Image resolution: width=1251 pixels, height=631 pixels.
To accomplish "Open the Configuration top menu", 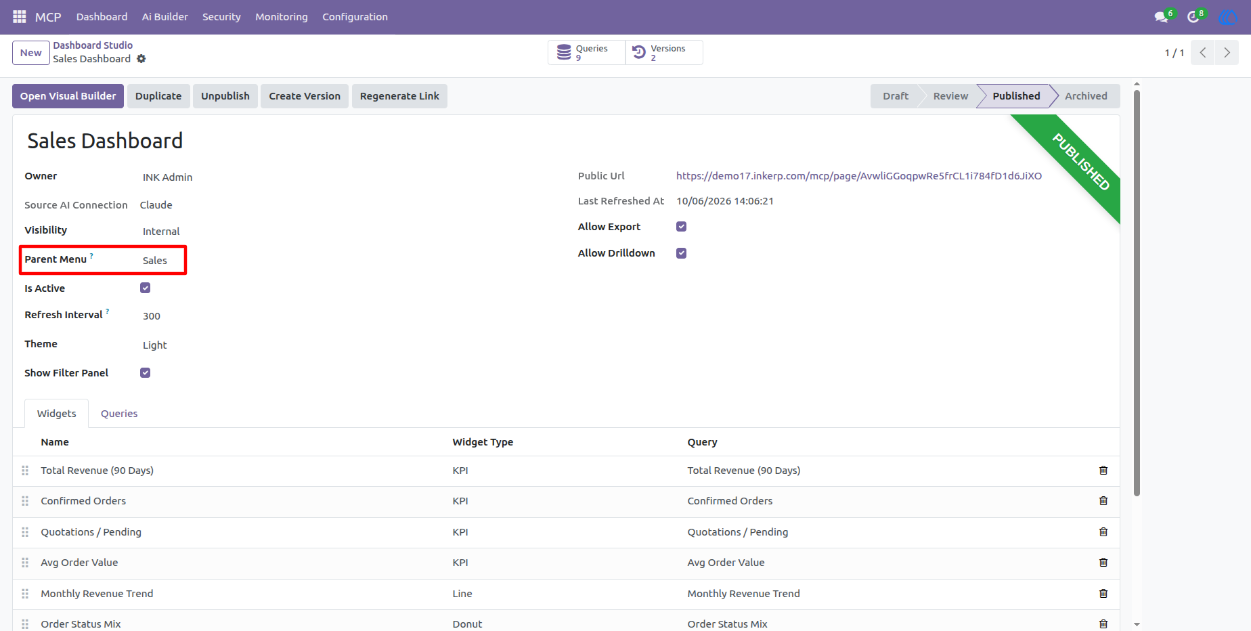I will [x=355, y=17].
